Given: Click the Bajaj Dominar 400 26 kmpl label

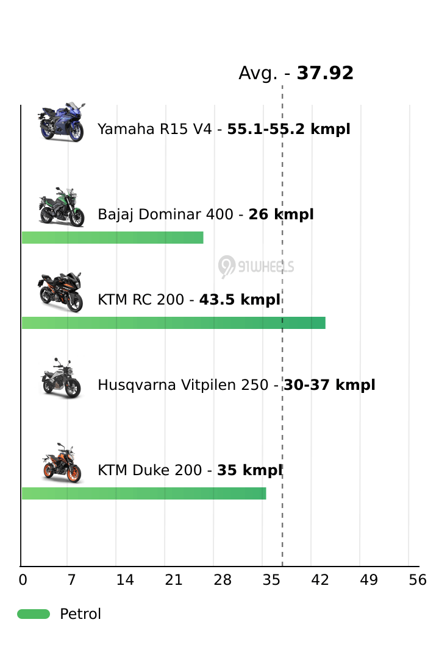Looking at the screenshot, I should (205, 214).
